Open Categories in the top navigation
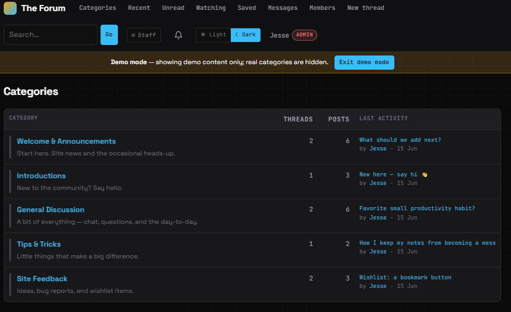Viewport: 511px width, 312px height. click(98, 8)
